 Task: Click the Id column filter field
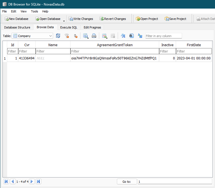pos(13,51)
